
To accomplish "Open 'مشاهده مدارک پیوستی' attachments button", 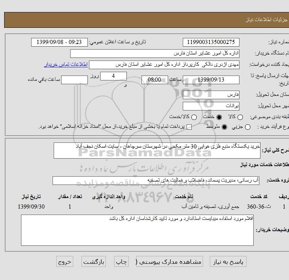I will [x=170, y=261].
